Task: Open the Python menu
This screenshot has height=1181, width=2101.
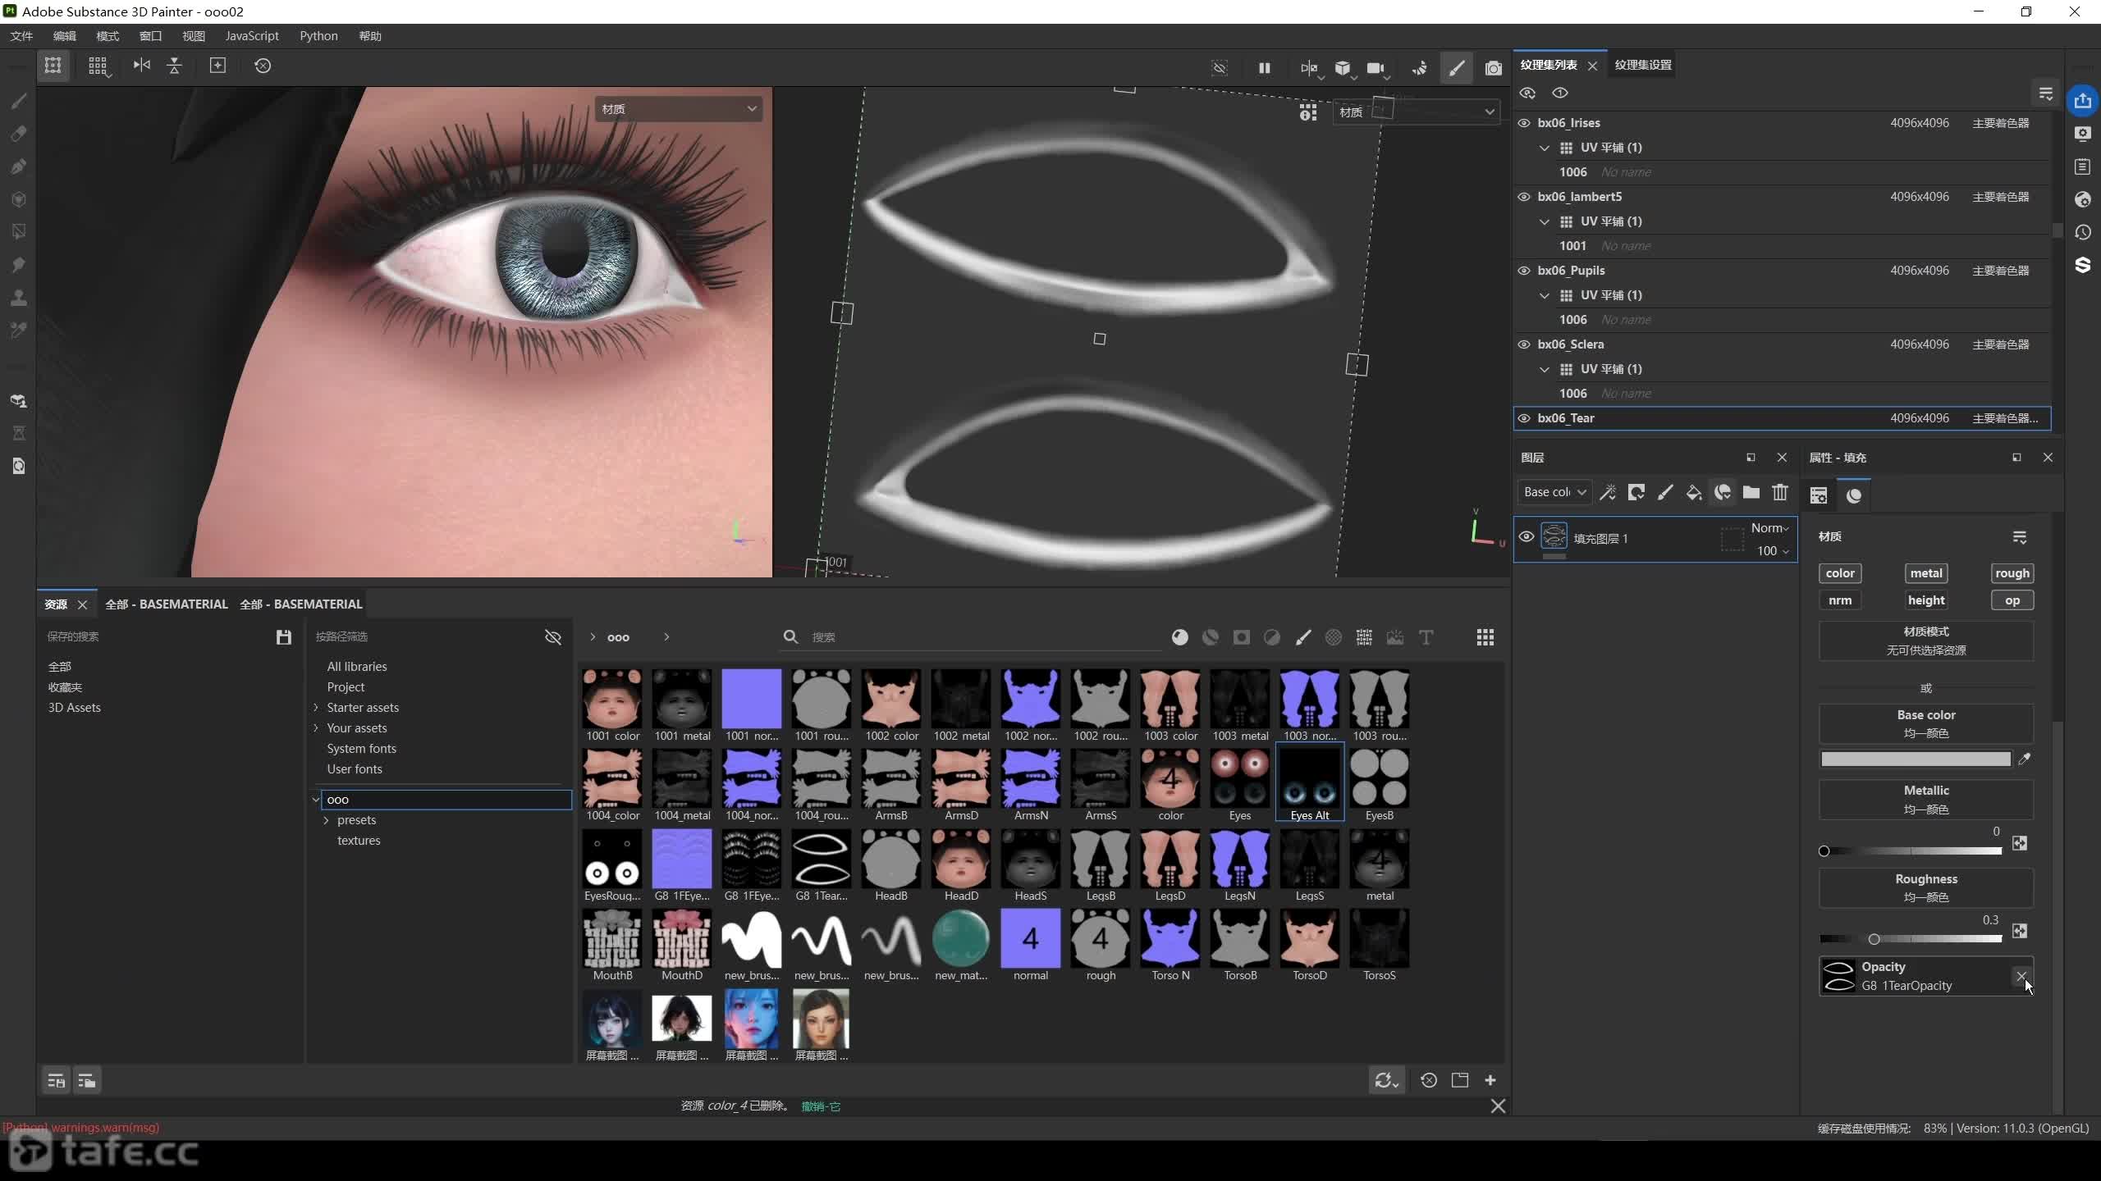Action: tap(318, 36)
